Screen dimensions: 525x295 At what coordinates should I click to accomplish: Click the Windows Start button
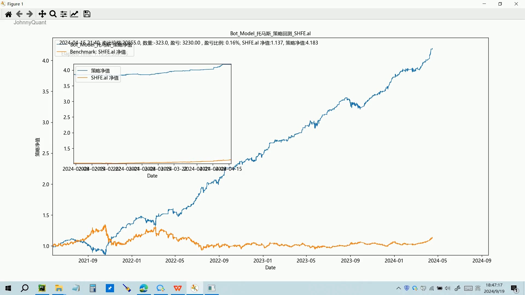8,288
